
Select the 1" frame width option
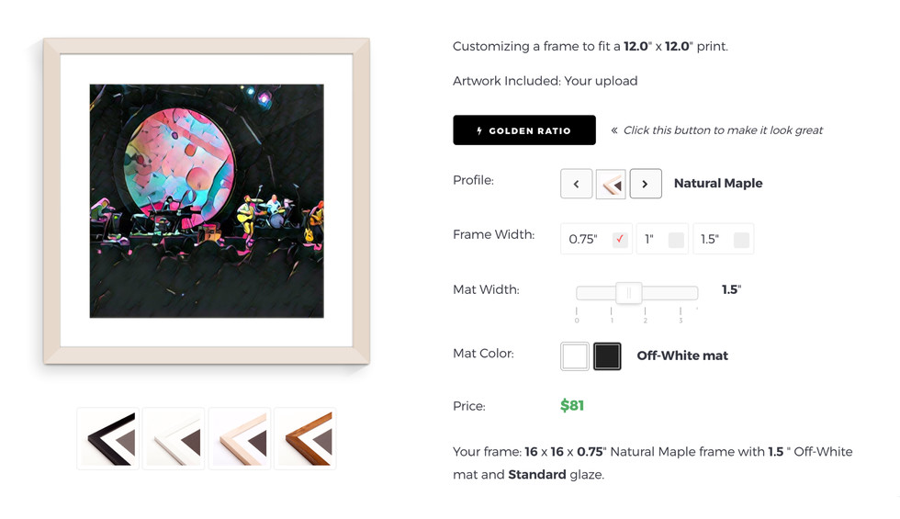coord(662,239)
